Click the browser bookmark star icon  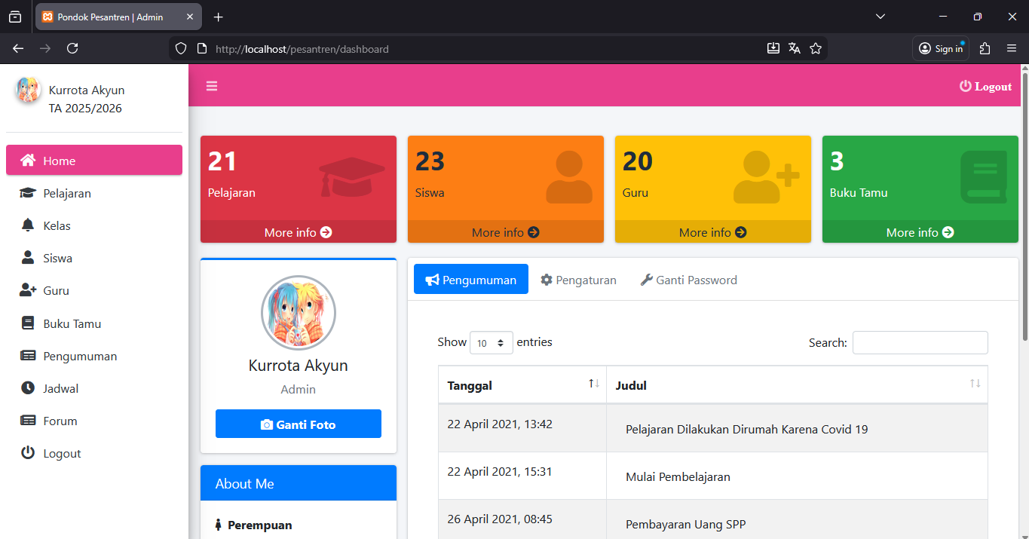pyautogui.click(x=815, y=48)
